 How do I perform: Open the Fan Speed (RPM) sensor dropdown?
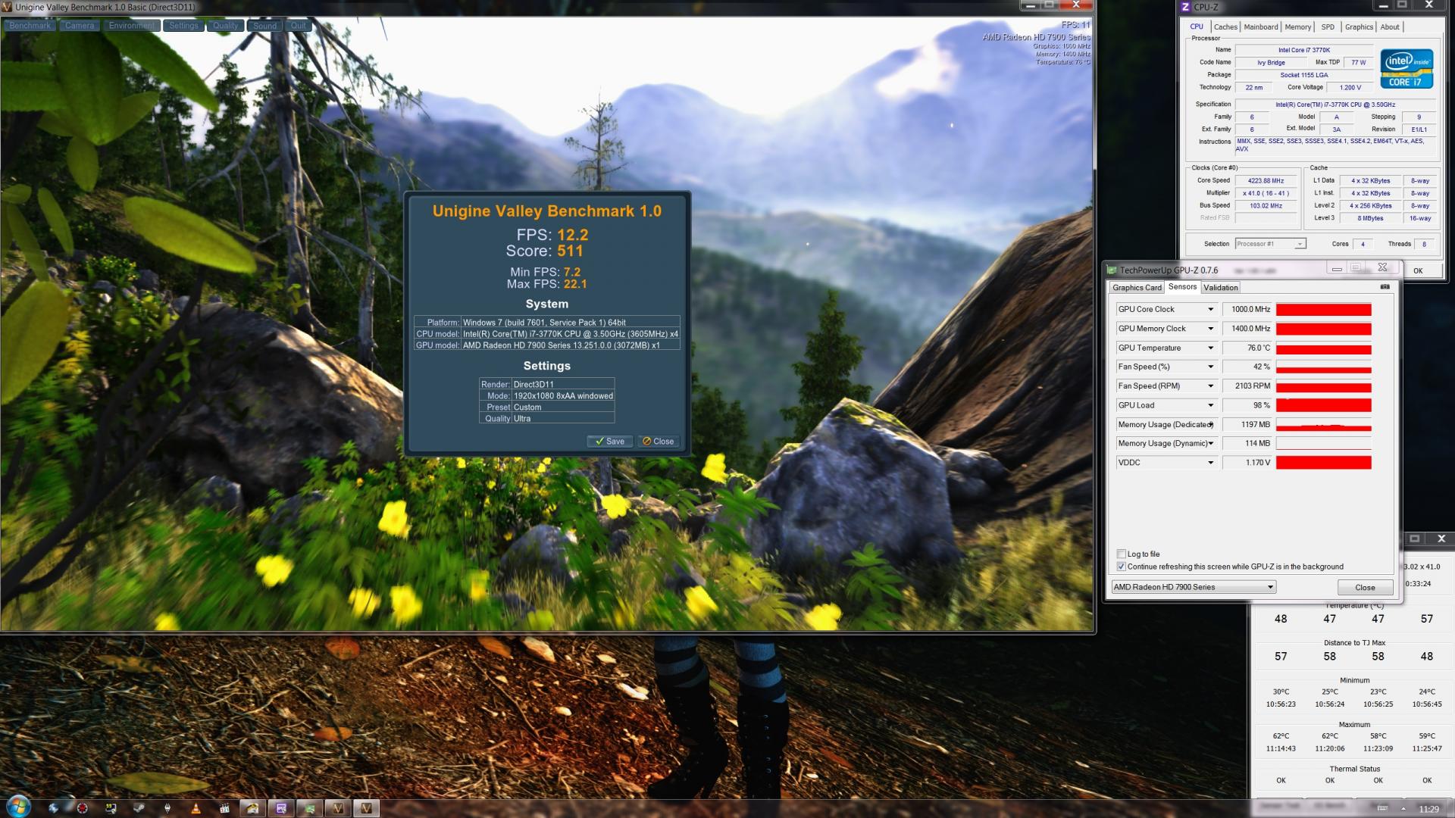coord(1210,386)
